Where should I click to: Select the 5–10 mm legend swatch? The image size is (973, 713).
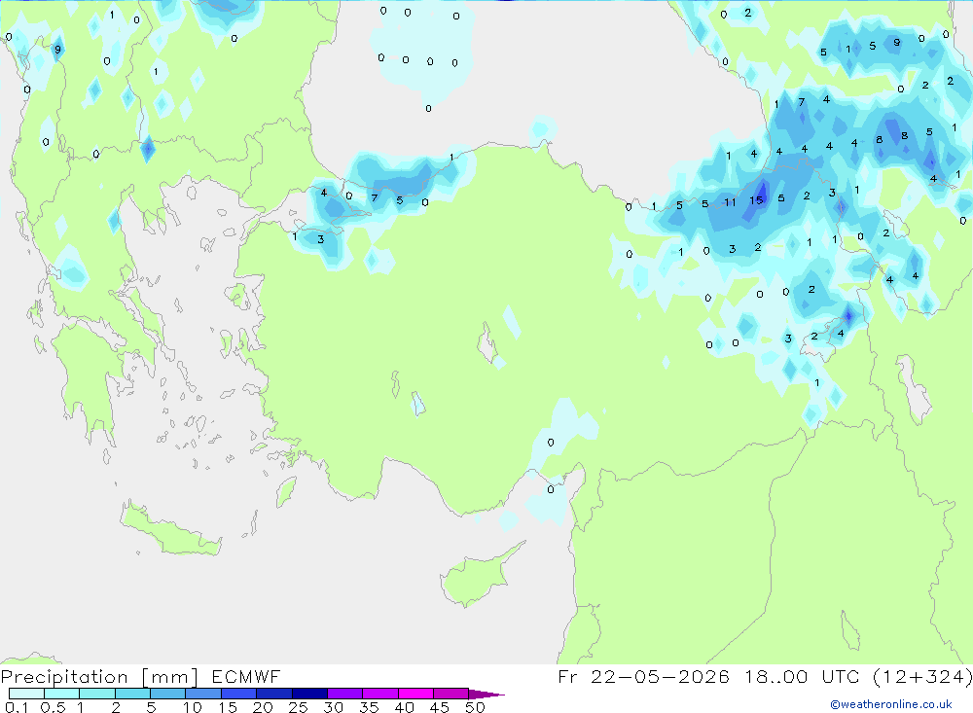tap(168, 694)
